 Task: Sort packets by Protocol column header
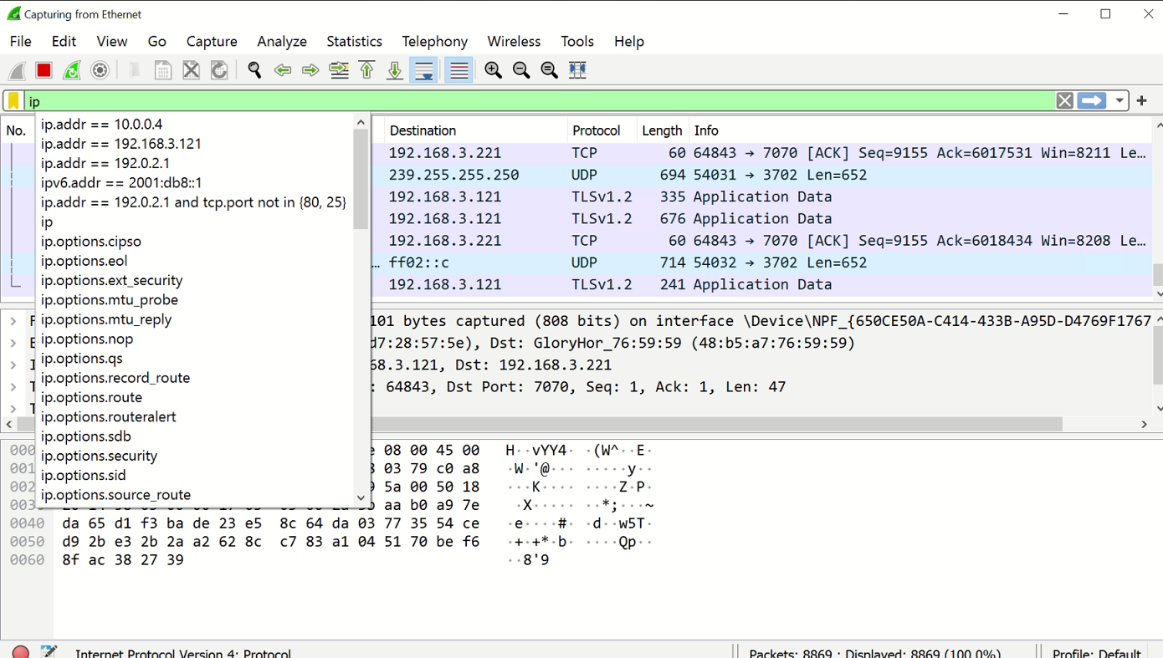click(602, 130)
